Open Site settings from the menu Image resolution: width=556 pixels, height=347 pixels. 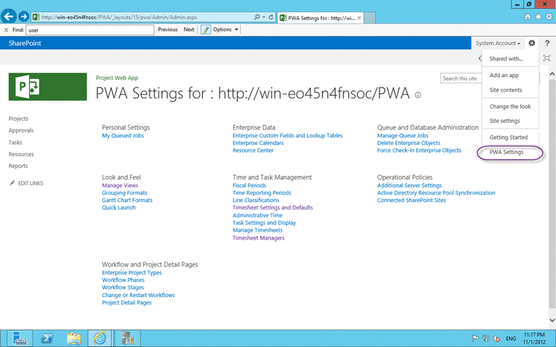pos(505,121)
